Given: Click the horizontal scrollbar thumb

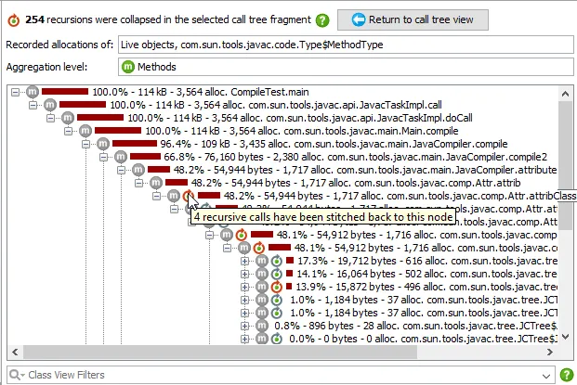Looking at the screenshot, I should 220,352.
